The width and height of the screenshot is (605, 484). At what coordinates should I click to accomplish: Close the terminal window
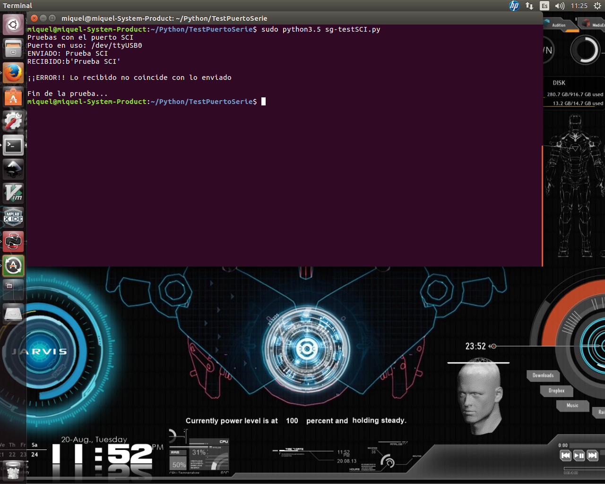coord(34,18)
